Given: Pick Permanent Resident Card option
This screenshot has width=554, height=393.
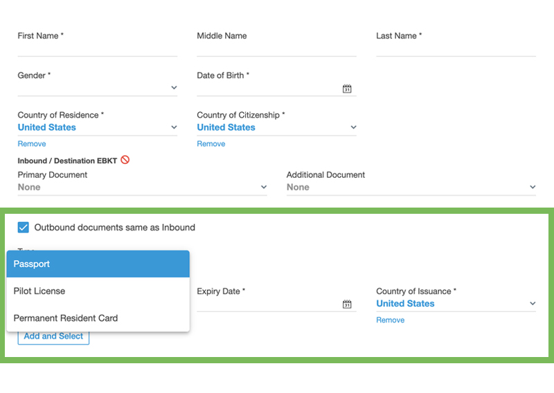Looking at the screenshot, I should point(98,318).
